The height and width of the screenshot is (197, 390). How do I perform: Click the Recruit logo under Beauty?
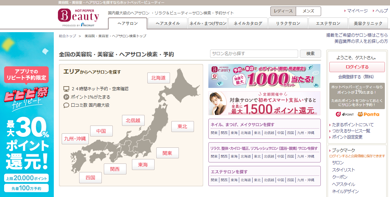[87, 25]
